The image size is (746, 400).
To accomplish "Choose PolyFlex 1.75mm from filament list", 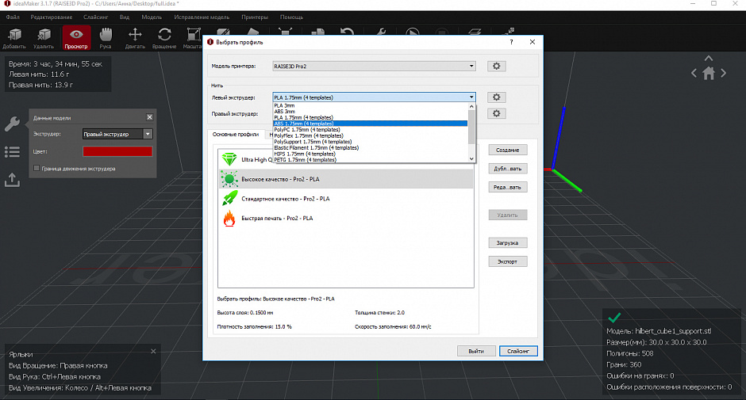I will (370, 135).
